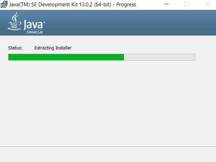Click the 'Status:' label
The height and width of the screenshot is (162, 216).
(15, 48)
